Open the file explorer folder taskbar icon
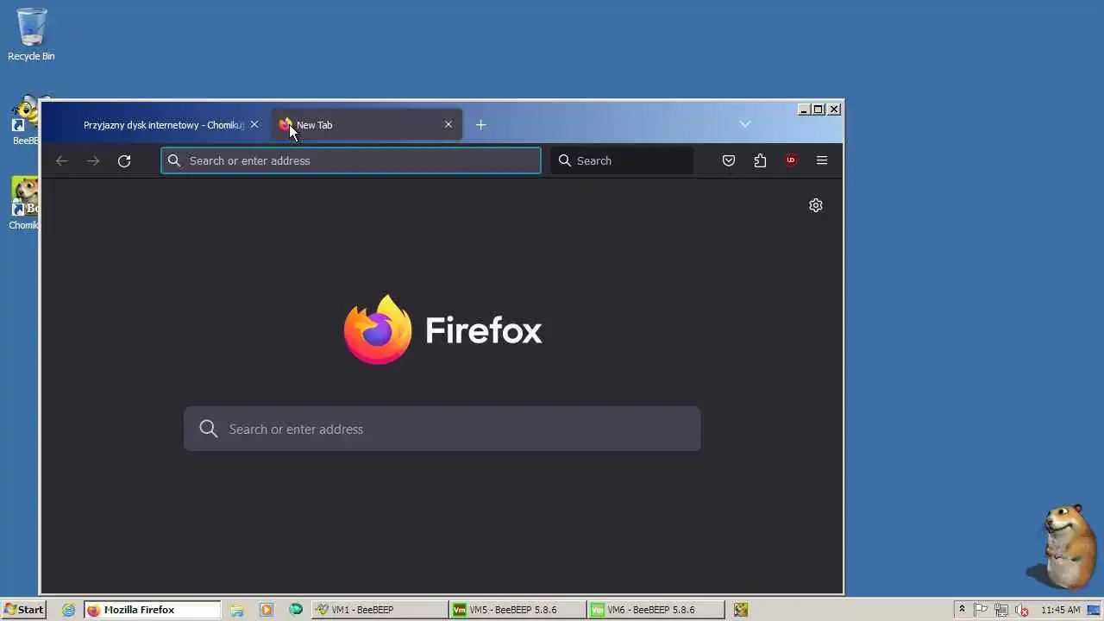Image resolution: width=1104 pixels, height=621 pixels. (x=237, y=610)
